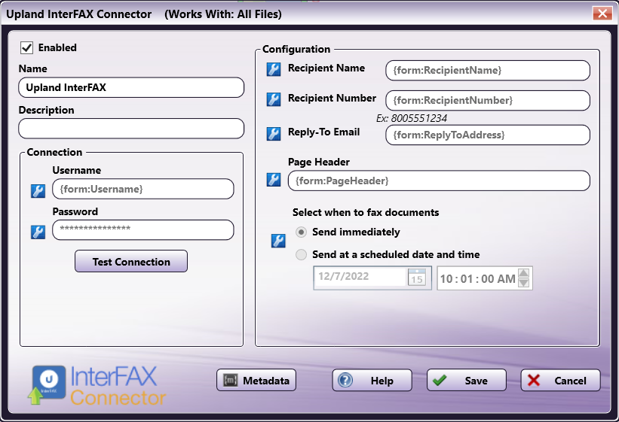The width and height of the screenshot is (619, 422).
Task: Click the Reply-To Email input field
Action: 488,135
